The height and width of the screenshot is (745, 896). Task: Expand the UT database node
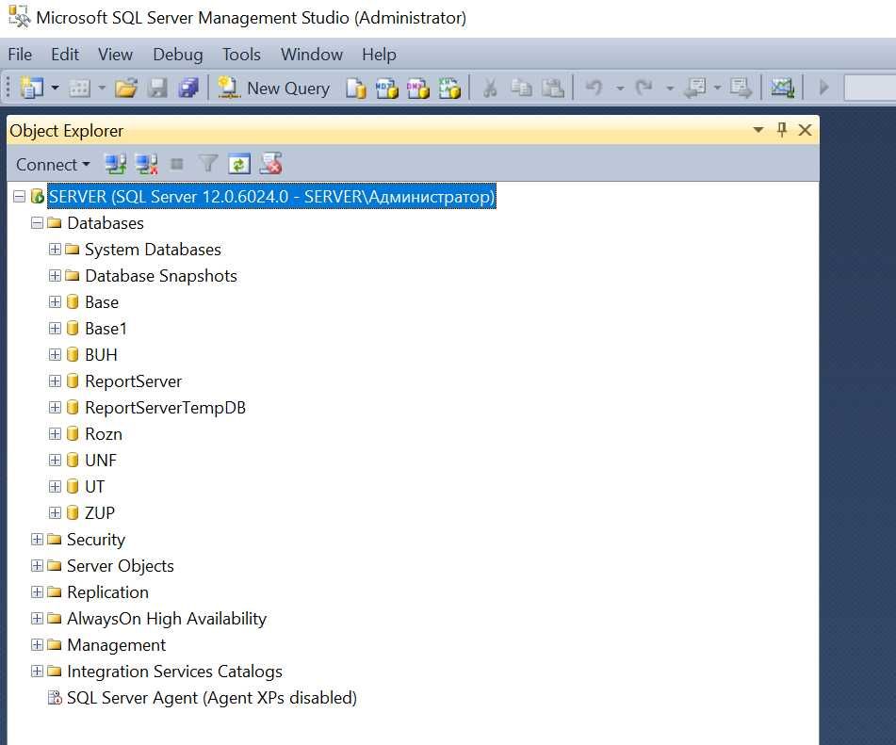pos(55,486)
